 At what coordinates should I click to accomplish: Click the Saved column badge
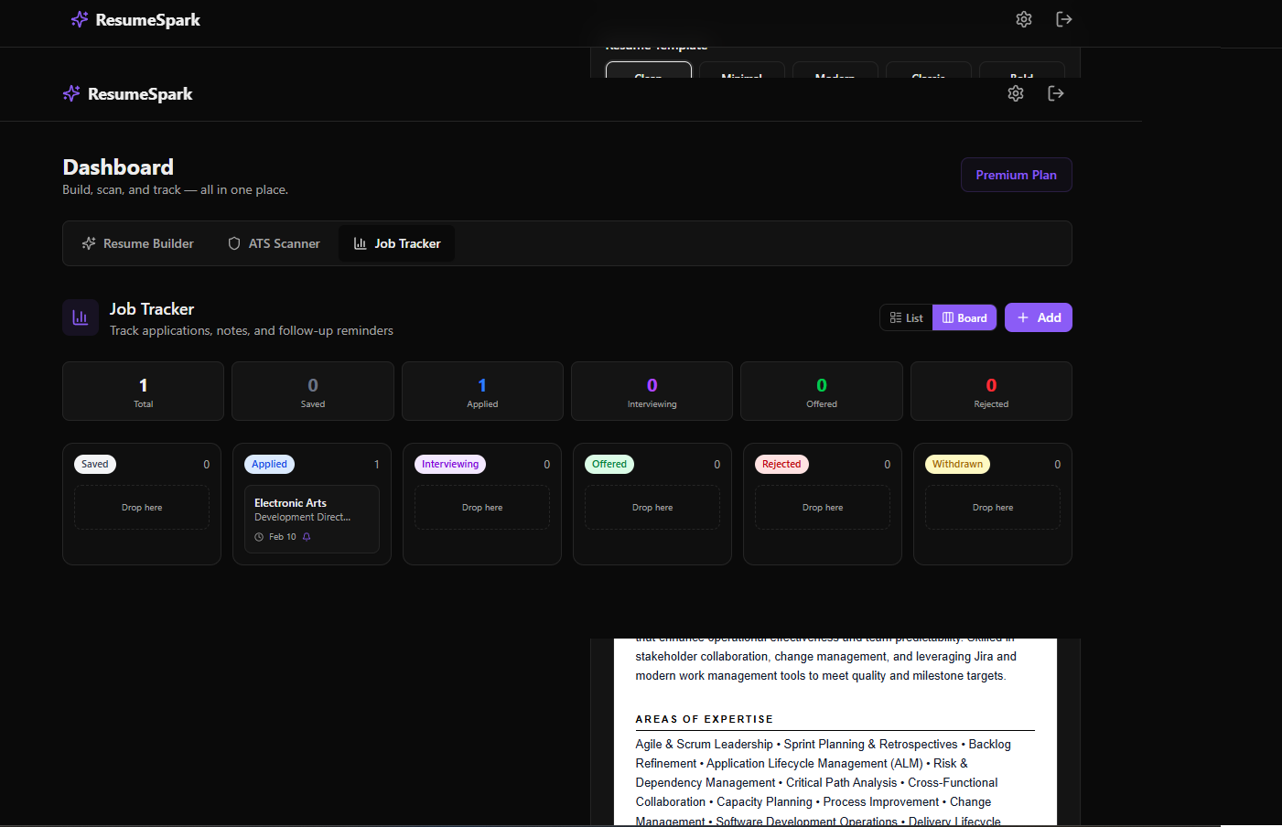95,464
